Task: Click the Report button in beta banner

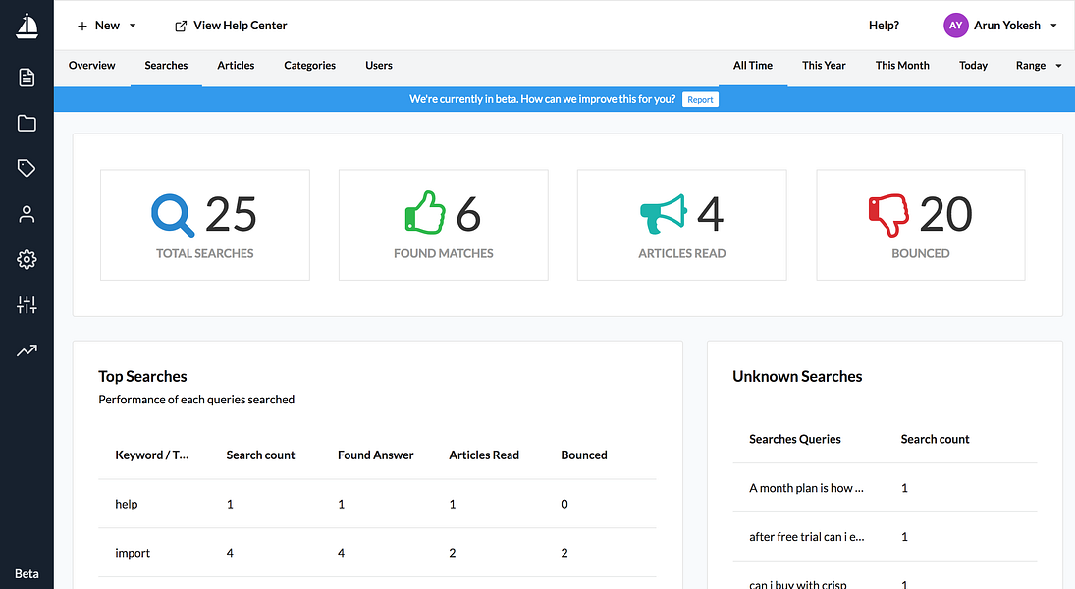Action: [700, 99]
